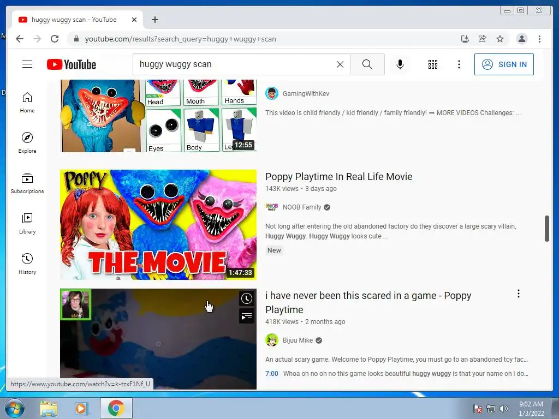559x419 pixels.
Task: Jump to the 7:00 timestamp
Action: point(272,373)
